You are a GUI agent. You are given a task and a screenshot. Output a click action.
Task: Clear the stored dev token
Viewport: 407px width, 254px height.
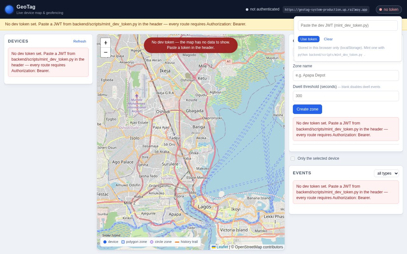[x=328, y=39]
